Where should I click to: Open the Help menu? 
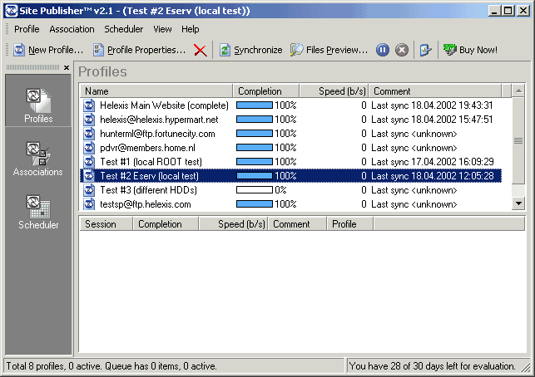190,29
